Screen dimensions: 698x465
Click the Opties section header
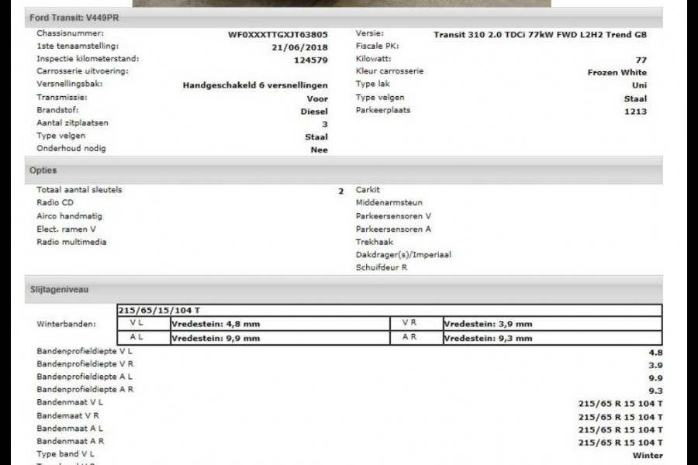[43, 170]
